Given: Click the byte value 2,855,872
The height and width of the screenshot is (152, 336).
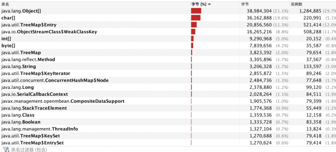Looking at the screenshot, I should tap(261, 73).
